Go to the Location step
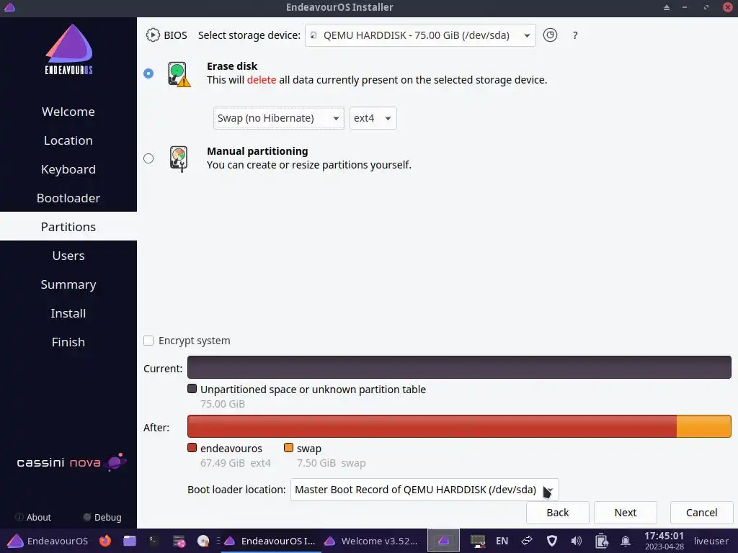 [x=68, y=140]
